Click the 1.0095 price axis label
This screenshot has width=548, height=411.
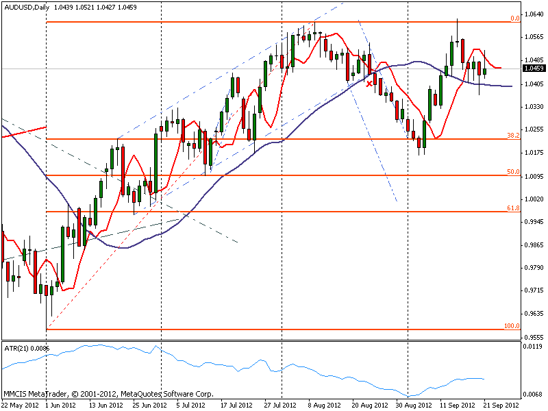tap(534, 177)
